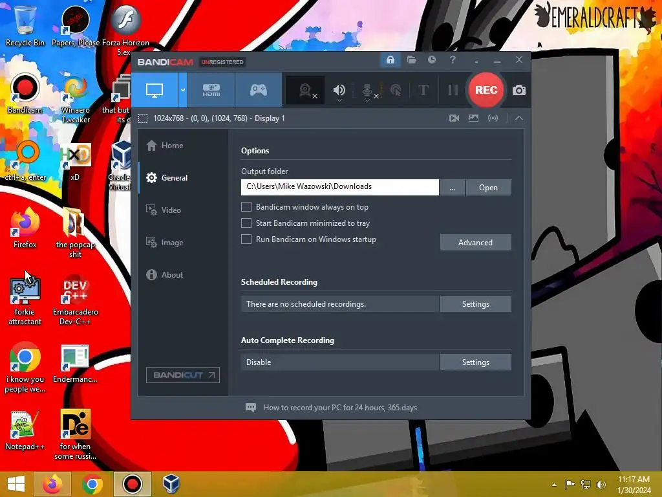Viewport: 662px width, 497px height.
Task: Take a screenshot with the camera icon
Action: point(519,90)
